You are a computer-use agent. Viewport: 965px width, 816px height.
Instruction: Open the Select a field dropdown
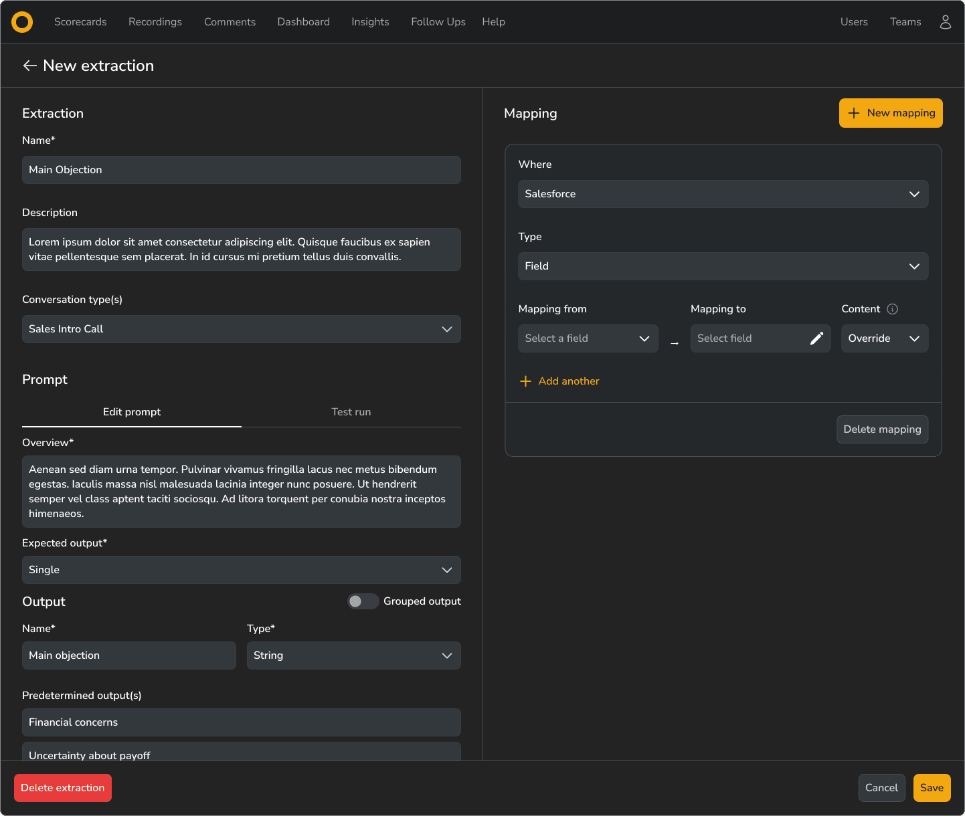pyautogui.click(x=588, y=338)
